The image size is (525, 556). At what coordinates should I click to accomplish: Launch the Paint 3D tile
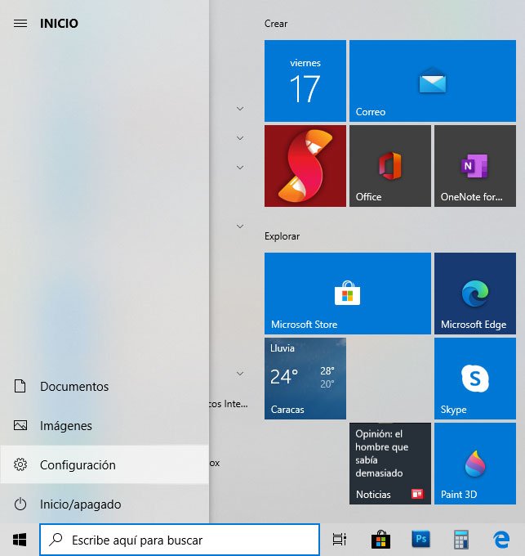(x=475, y=464)
